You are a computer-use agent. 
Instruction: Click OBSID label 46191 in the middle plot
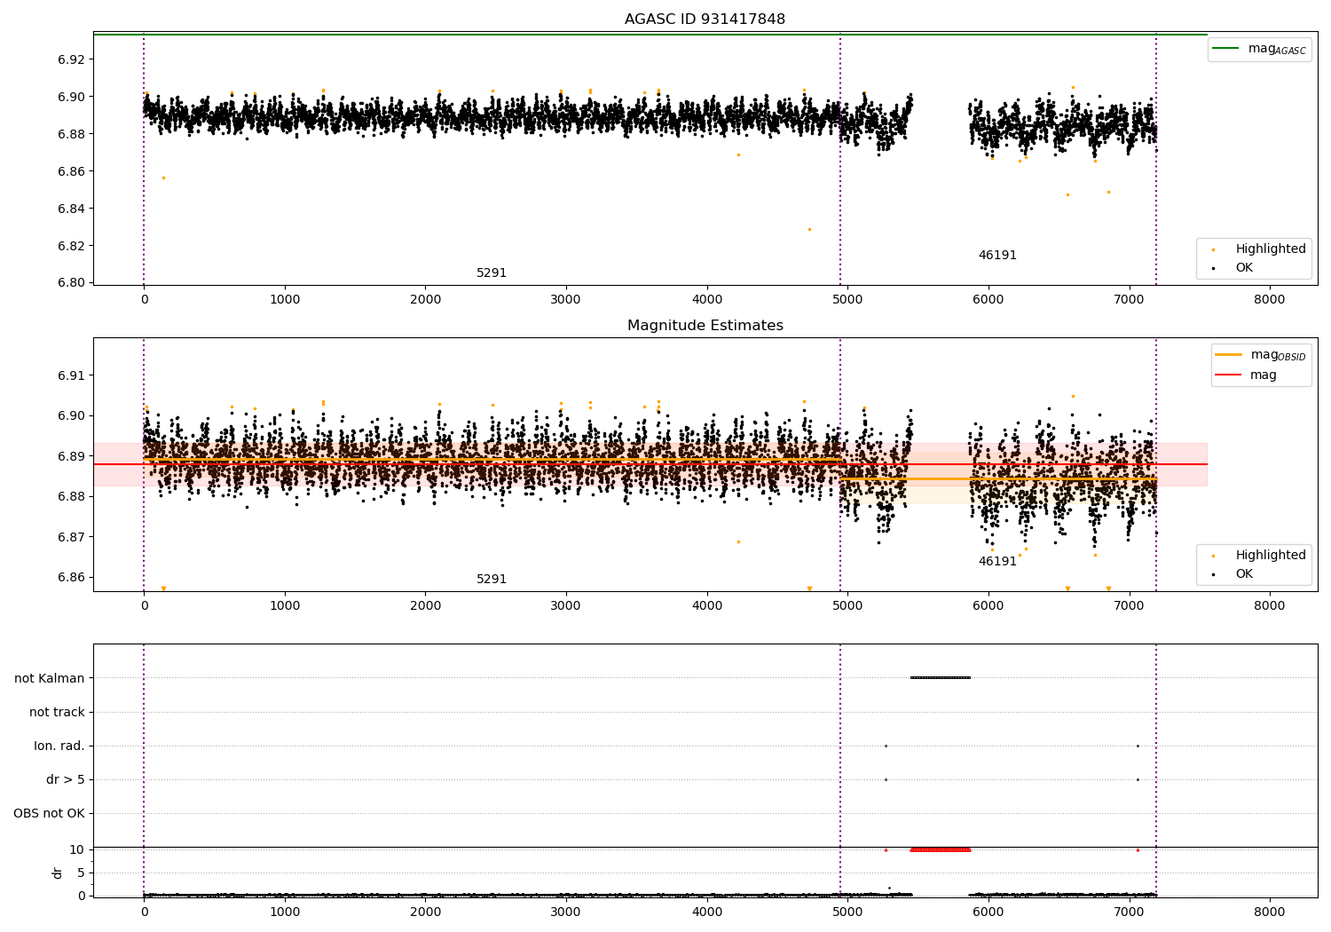pos(997,562)
